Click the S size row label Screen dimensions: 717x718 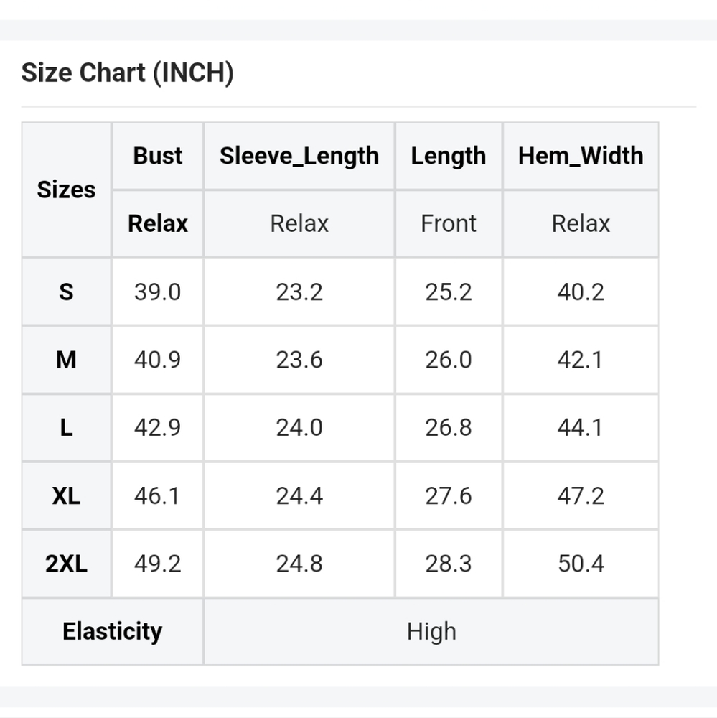point(66,292)
